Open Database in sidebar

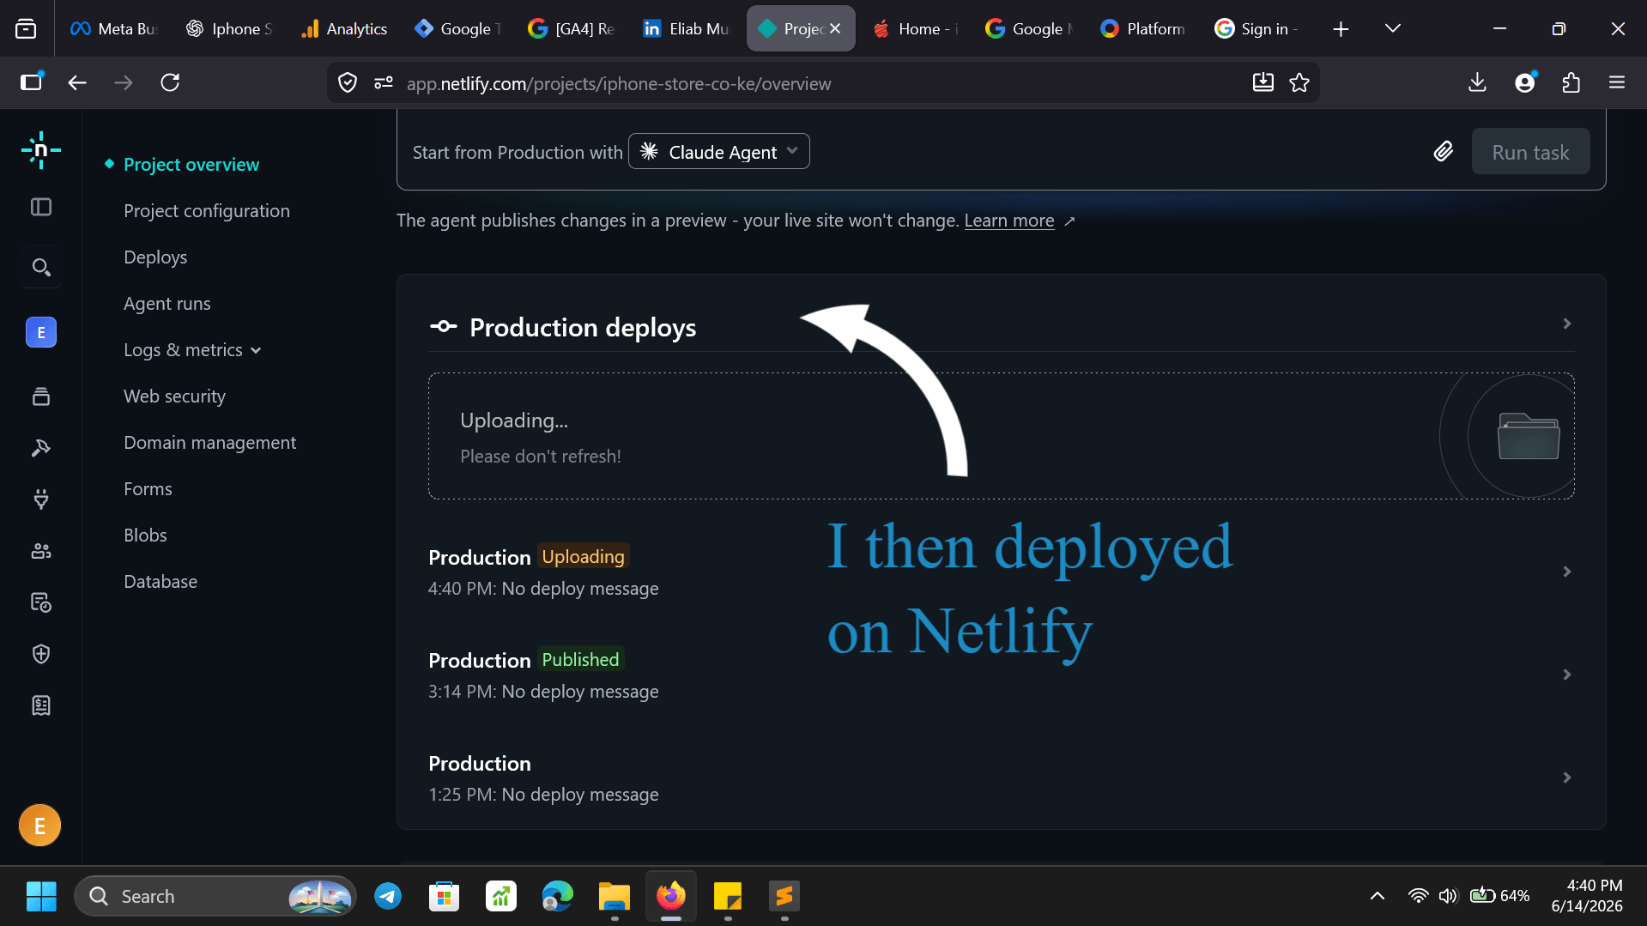click(x=160, y=582)
